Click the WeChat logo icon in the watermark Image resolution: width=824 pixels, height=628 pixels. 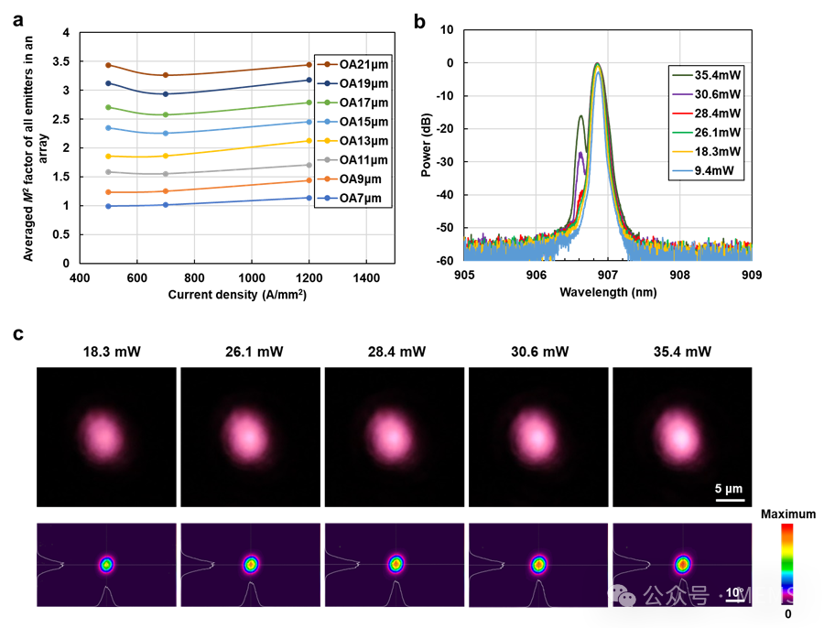(x=623, y=596)
